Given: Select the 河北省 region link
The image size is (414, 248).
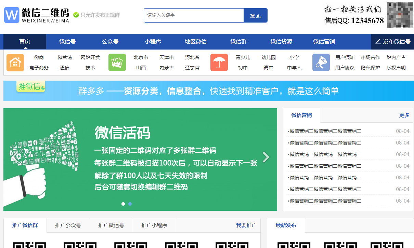Looking at the screenshot, I should click(x=192, y=57).
